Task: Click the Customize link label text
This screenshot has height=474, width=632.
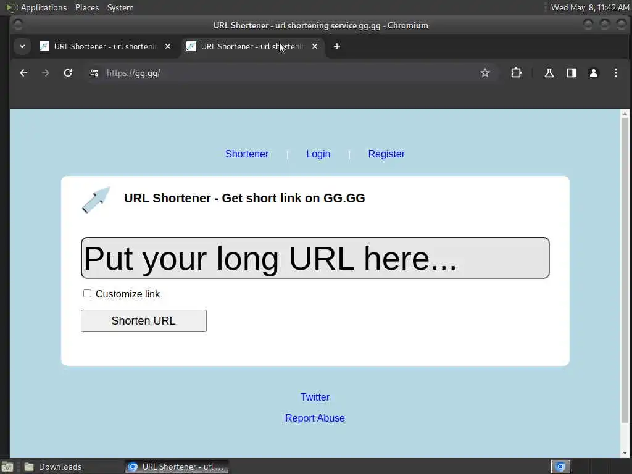Action: point(127,294)
